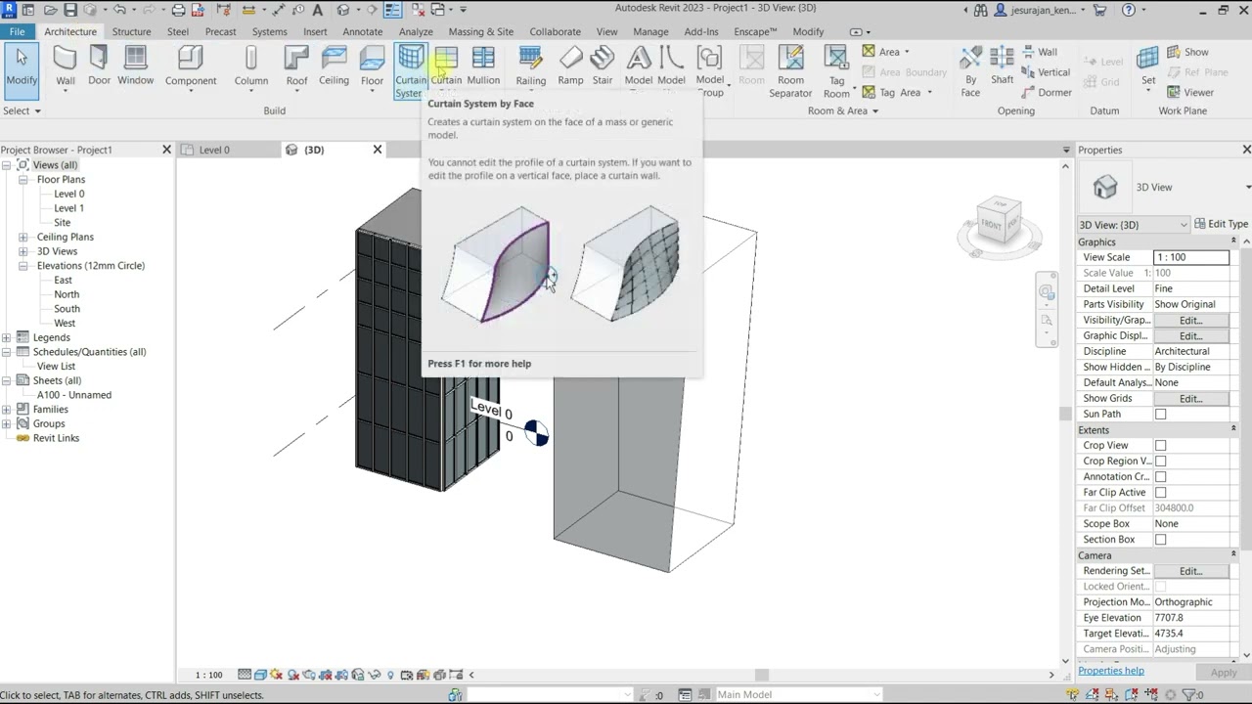Screen dimensions: 1252x704
Task: Select the Model Group tool
Action: (710, 70)
